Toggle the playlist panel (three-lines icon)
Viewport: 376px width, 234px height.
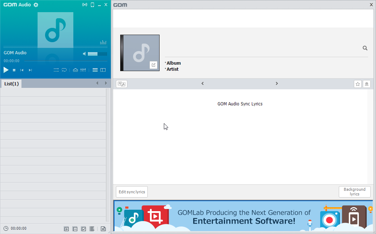tap(95, 70)
